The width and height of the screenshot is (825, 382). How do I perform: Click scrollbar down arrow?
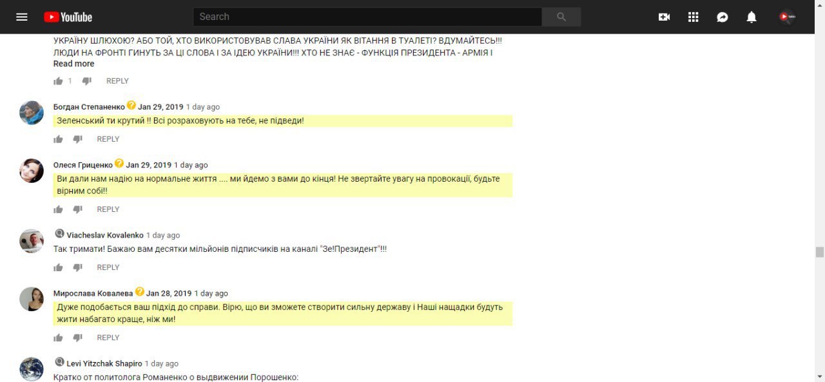tap(820, 376)
